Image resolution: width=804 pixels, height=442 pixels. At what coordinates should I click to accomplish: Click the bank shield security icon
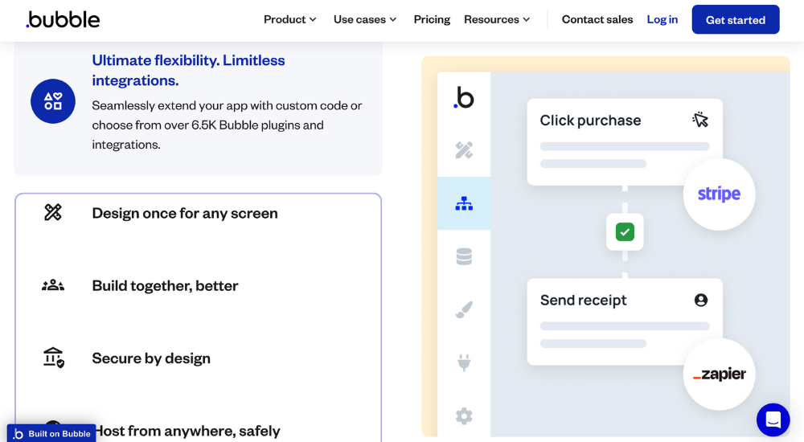coord(53,358)
